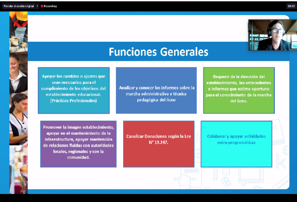This screenshot has height=202, width=297.
Task: Click the 'N° 19.247' law reference text
Action: tap(158, 141)
